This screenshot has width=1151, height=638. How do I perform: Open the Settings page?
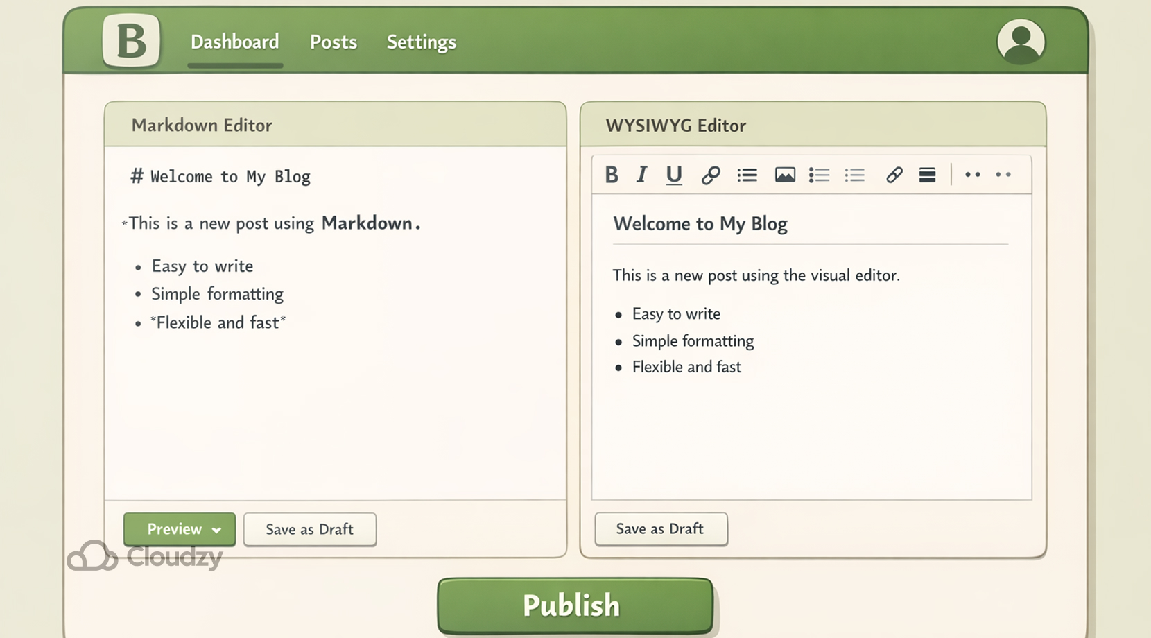(421, 42)
